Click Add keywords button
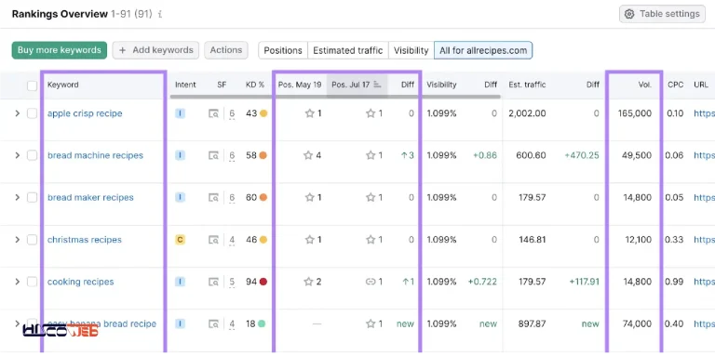The image size is (715, 356). [155, 50]
